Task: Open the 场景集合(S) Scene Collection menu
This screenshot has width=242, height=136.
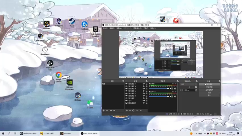Action: coord(137,28)
